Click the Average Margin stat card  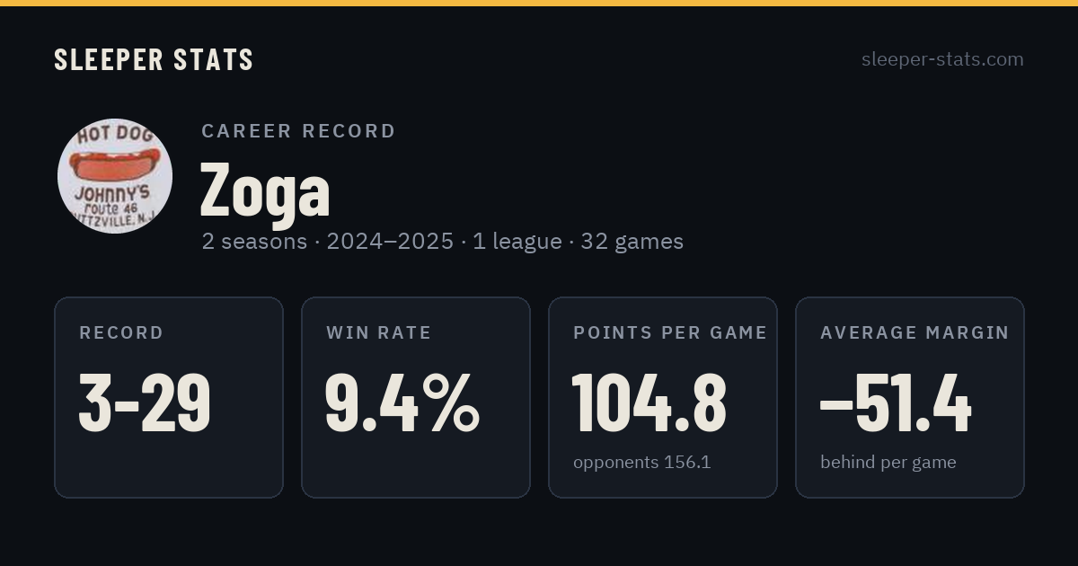pyautogui.click(x=910, y=397)
